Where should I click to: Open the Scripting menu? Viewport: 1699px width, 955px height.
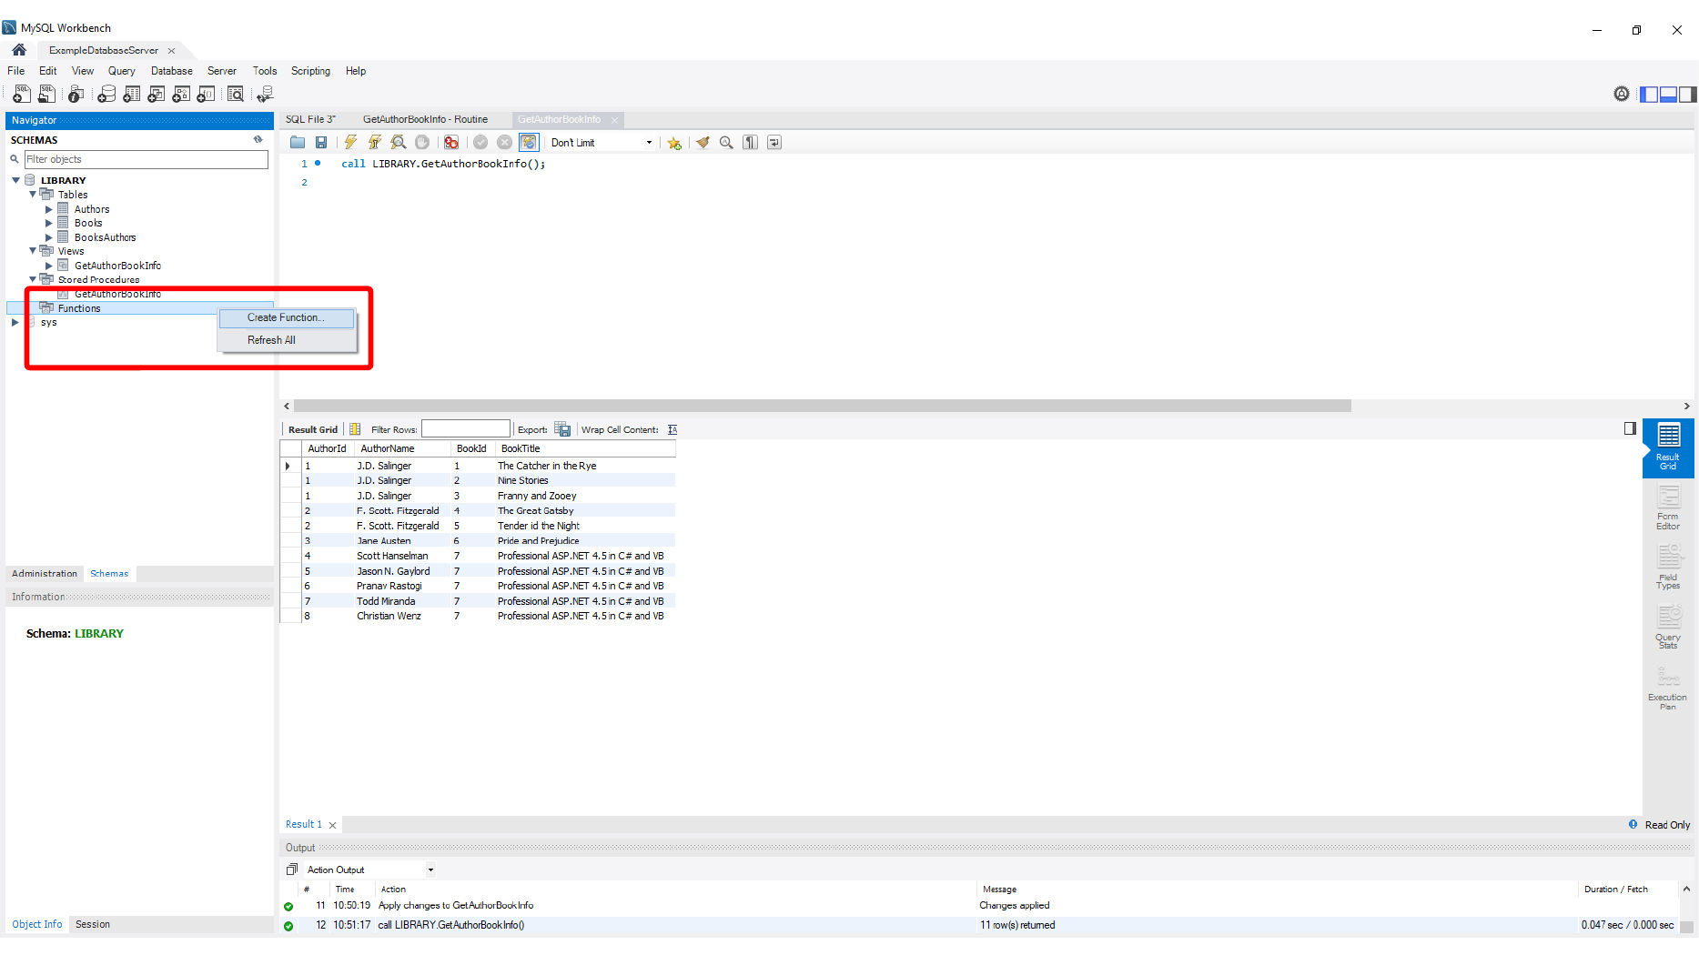click(x=310, y=71)
